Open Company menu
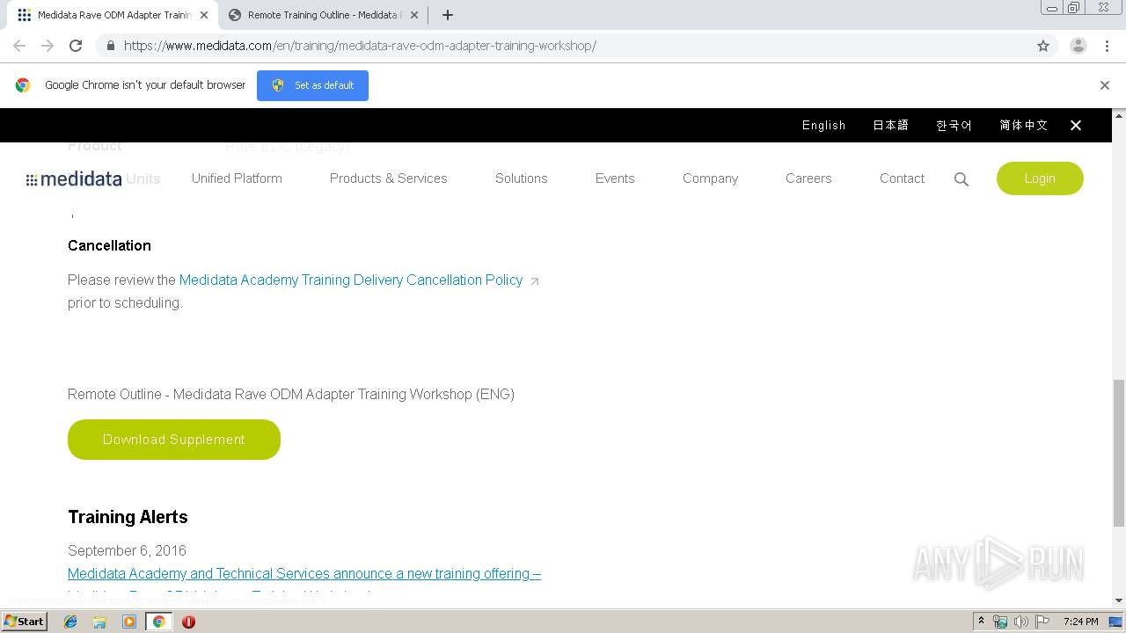The image size is (1126, 633). 710,178
